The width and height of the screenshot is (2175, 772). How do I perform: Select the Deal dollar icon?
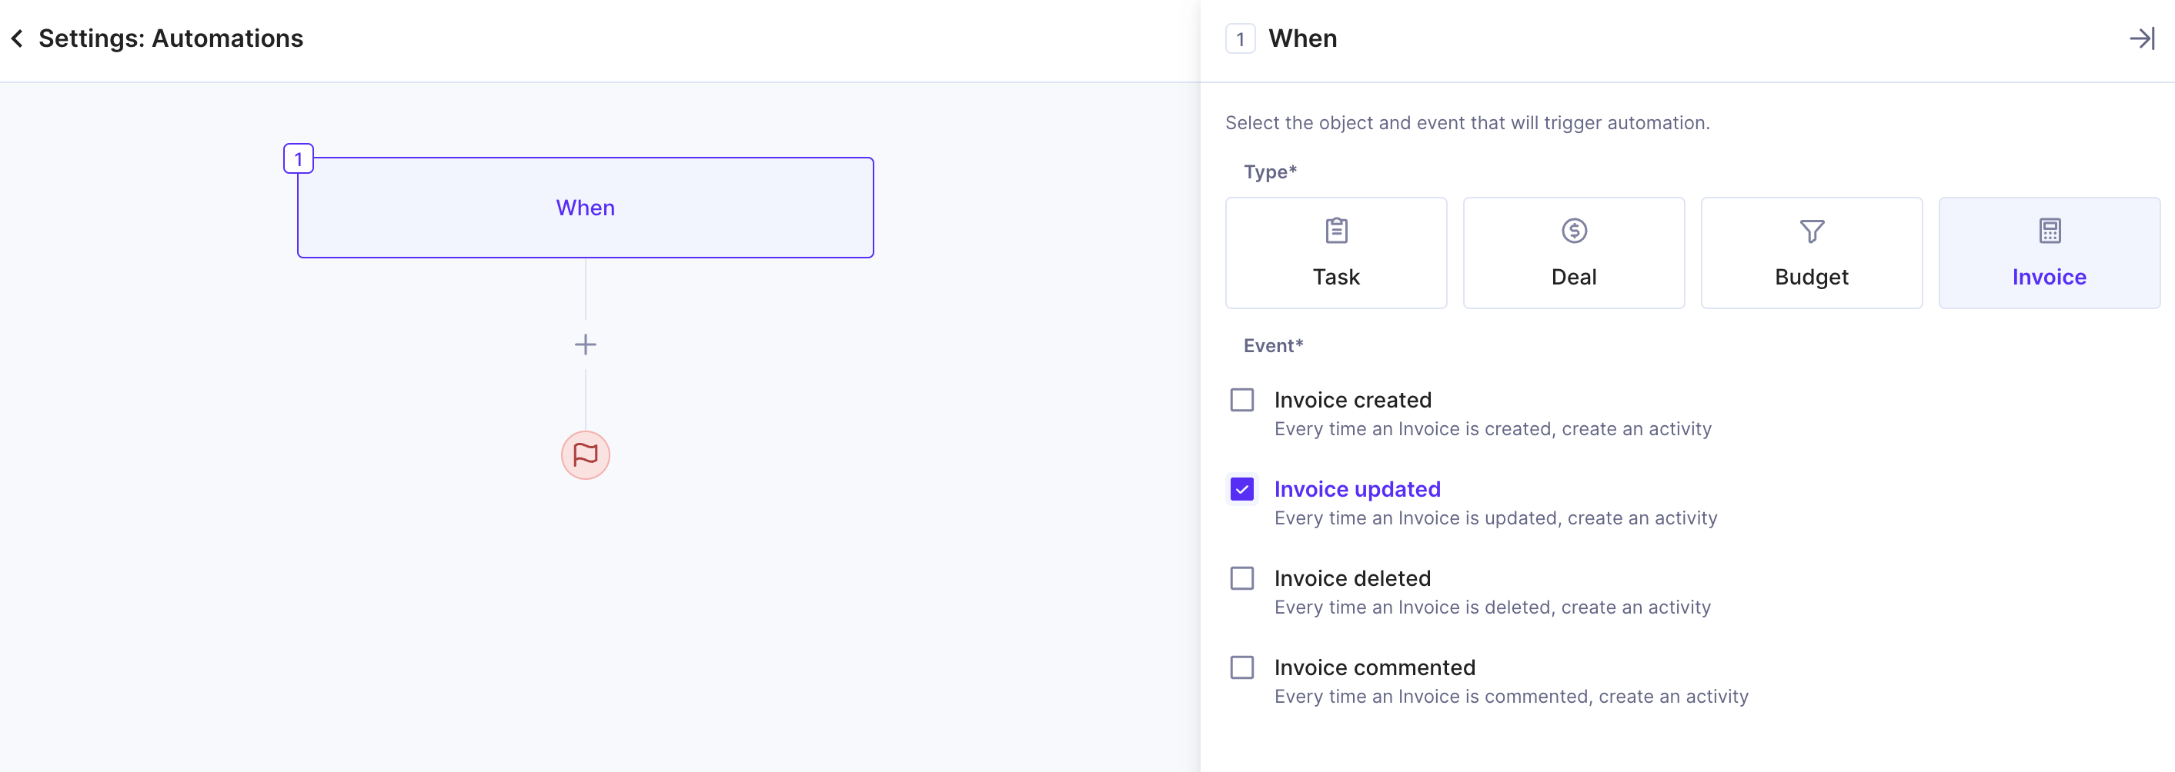coord(1574,231)
